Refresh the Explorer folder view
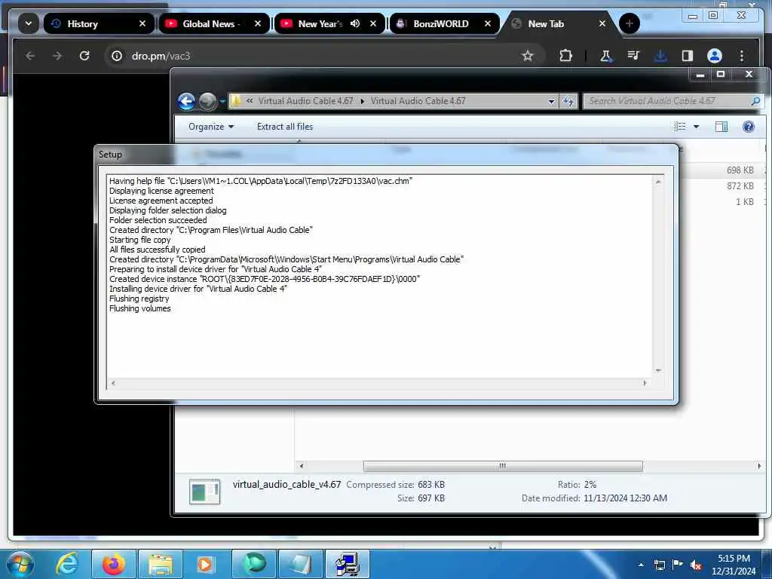The image size is (772, 579). click(x=568, y=102)
